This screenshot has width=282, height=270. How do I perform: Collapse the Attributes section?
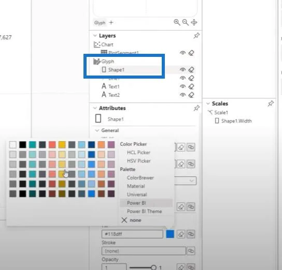coord(95,108)
